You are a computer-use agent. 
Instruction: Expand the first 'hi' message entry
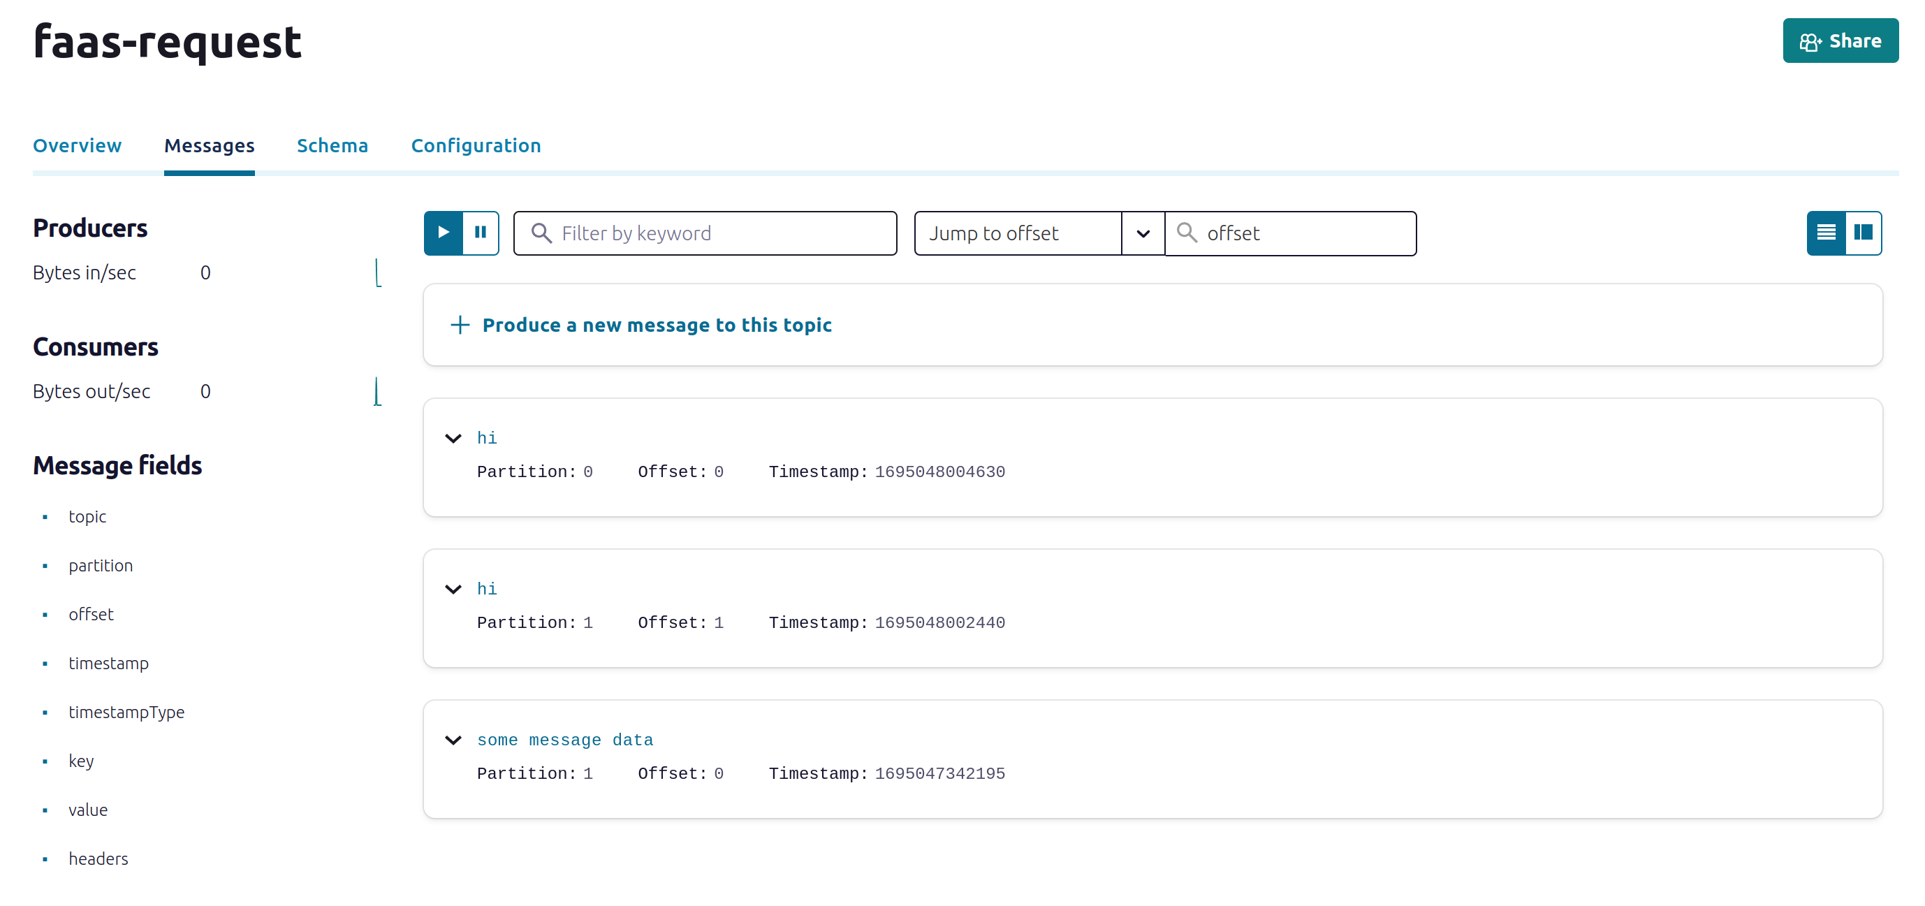pos(454,438)
